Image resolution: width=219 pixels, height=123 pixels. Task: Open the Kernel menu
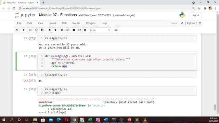[76, 23]
